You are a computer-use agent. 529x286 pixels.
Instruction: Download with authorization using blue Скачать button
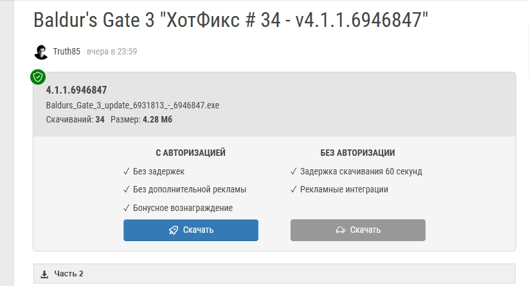coord(191,230)
